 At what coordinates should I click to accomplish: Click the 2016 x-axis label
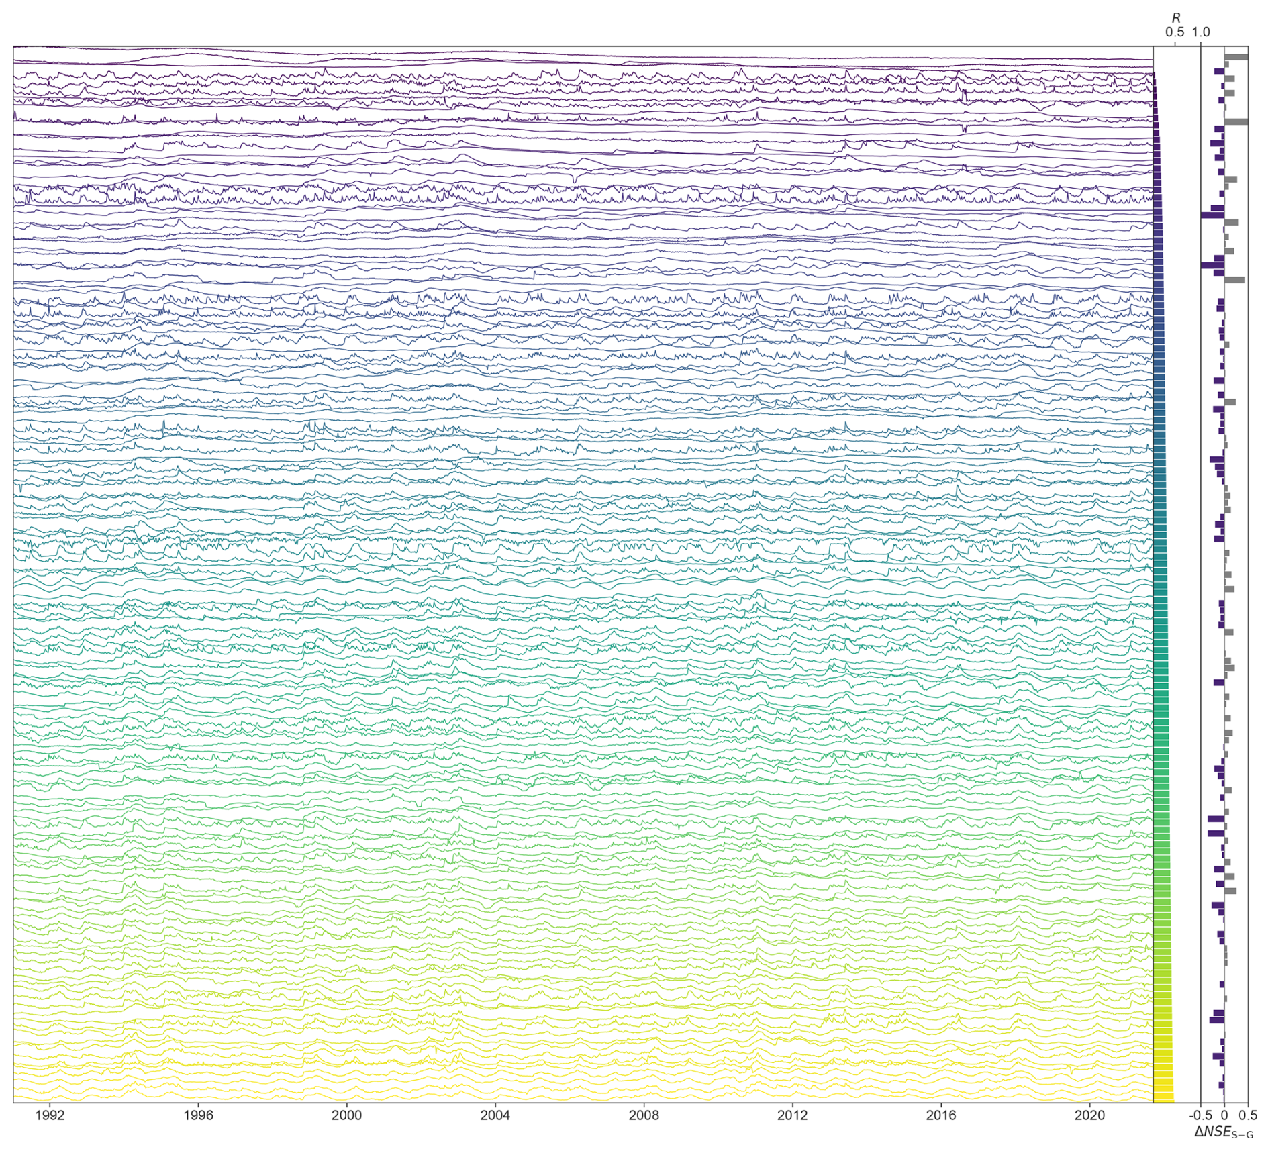941,1115
